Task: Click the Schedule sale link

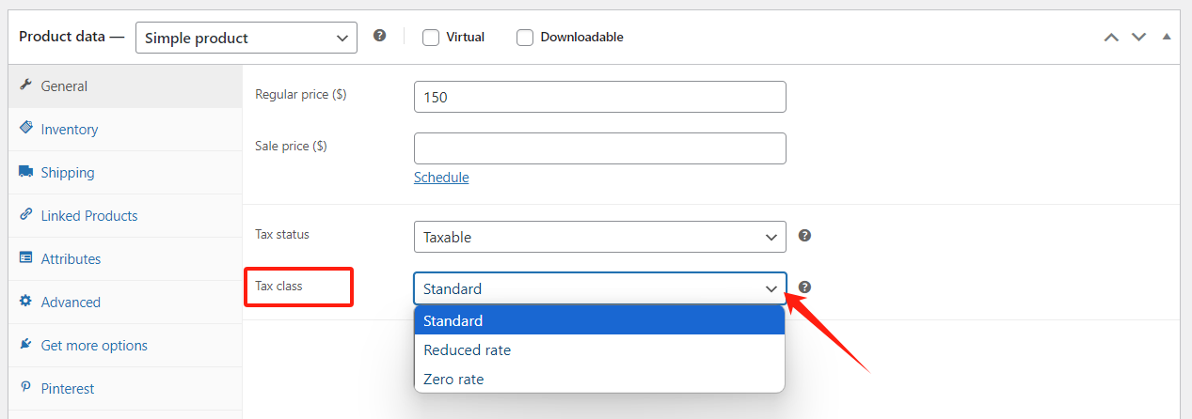Action: click(x=441, y=178)
